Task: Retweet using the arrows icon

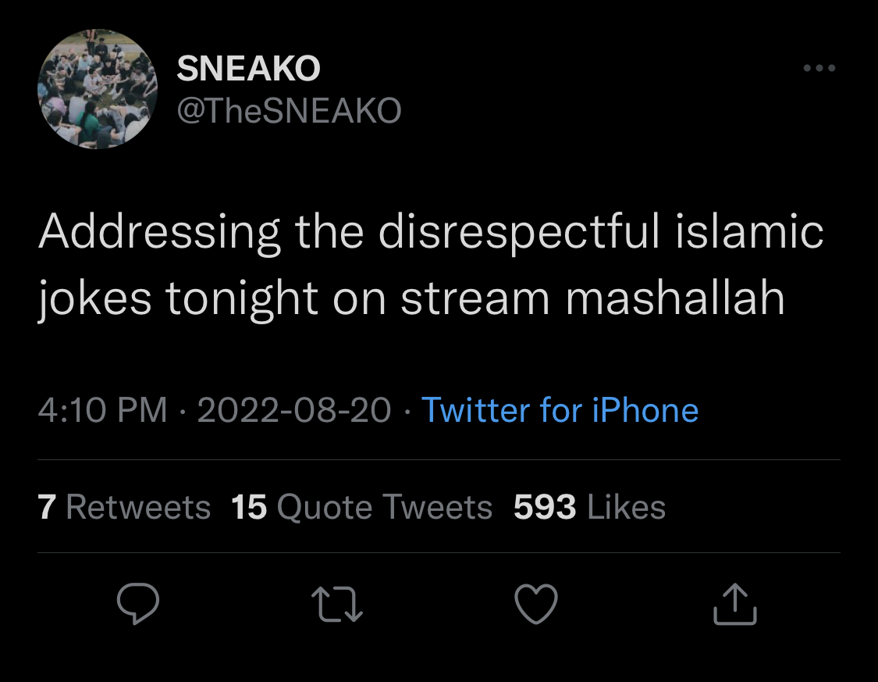Action: point(337,604)
